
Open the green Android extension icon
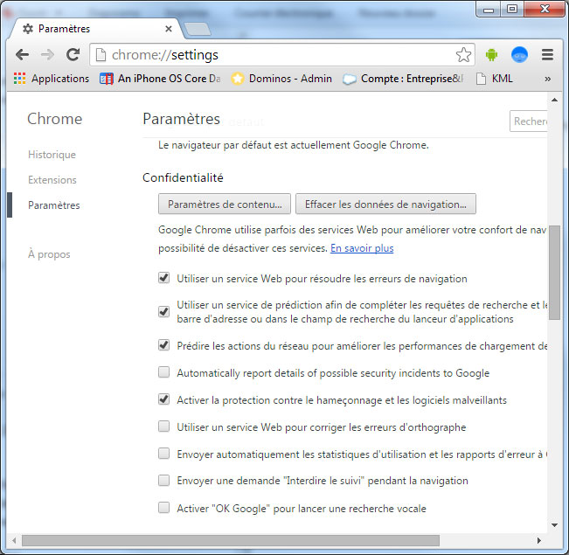pos(491,55)
